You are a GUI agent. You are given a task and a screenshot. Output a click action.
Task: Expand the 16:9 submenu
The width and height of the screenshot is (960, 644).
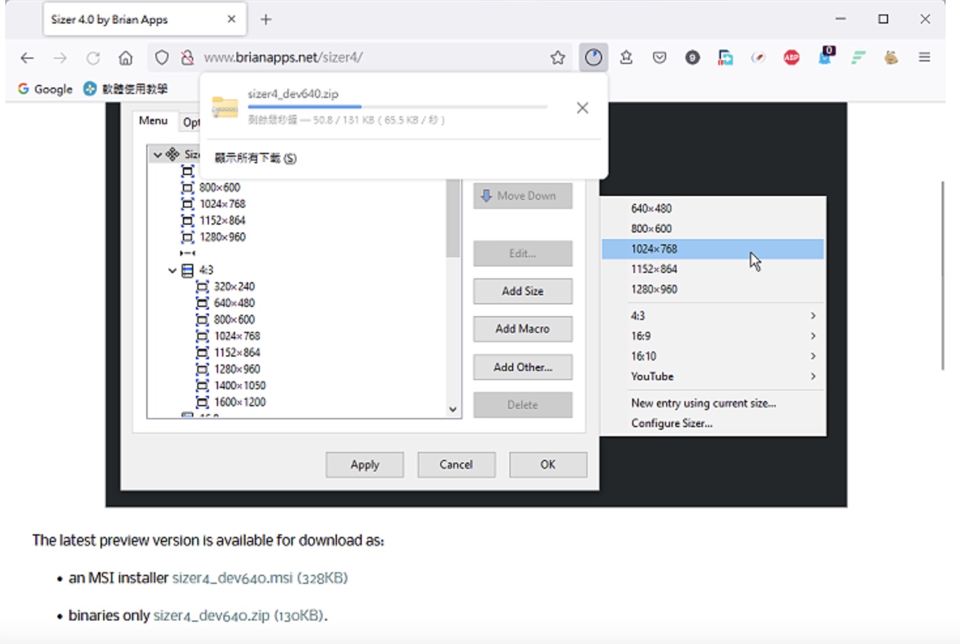(713, 336)
